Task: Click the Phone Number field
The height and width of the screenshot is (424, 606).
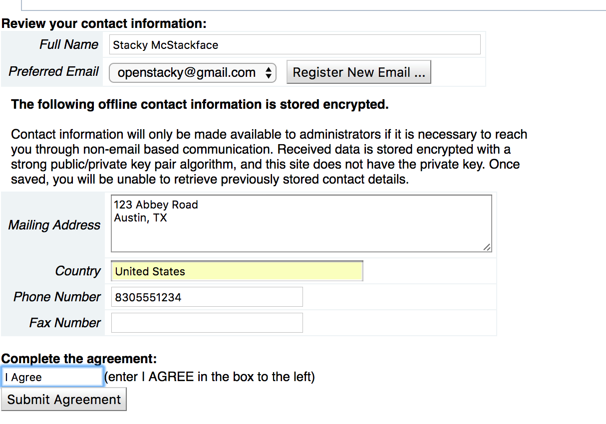Action: pyautogui.click(x=207, y=297)
